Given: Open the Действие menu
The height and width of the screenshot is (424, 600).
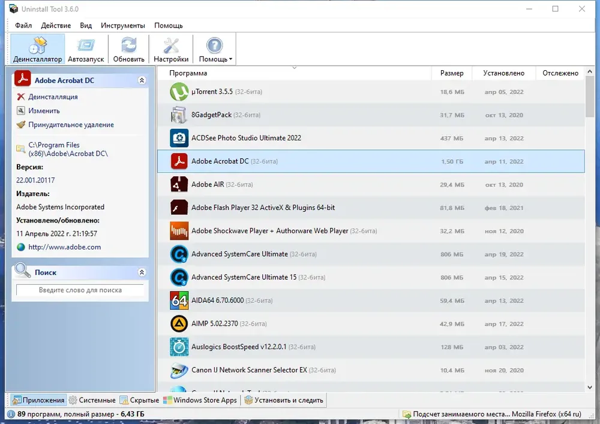Looking at the screenshot, I should [56, 26].
